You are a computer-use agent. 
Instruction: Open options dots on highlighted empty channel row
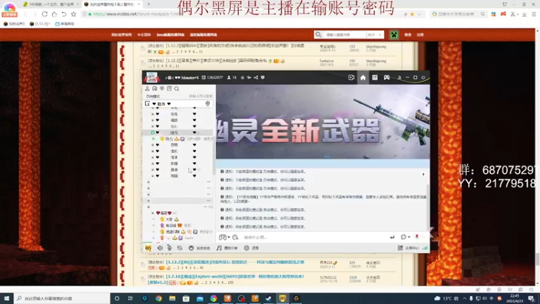click(209, 200)
